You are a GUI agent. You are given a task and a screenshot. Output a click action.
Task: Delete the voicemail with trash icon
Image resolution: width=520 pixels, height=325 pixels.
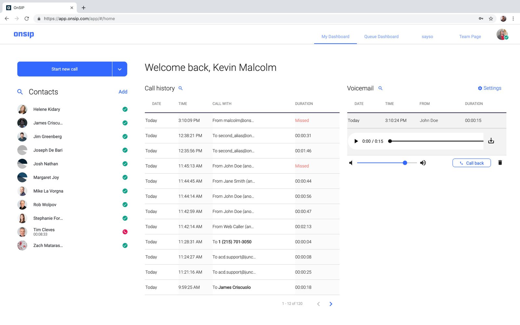point(500,163)
